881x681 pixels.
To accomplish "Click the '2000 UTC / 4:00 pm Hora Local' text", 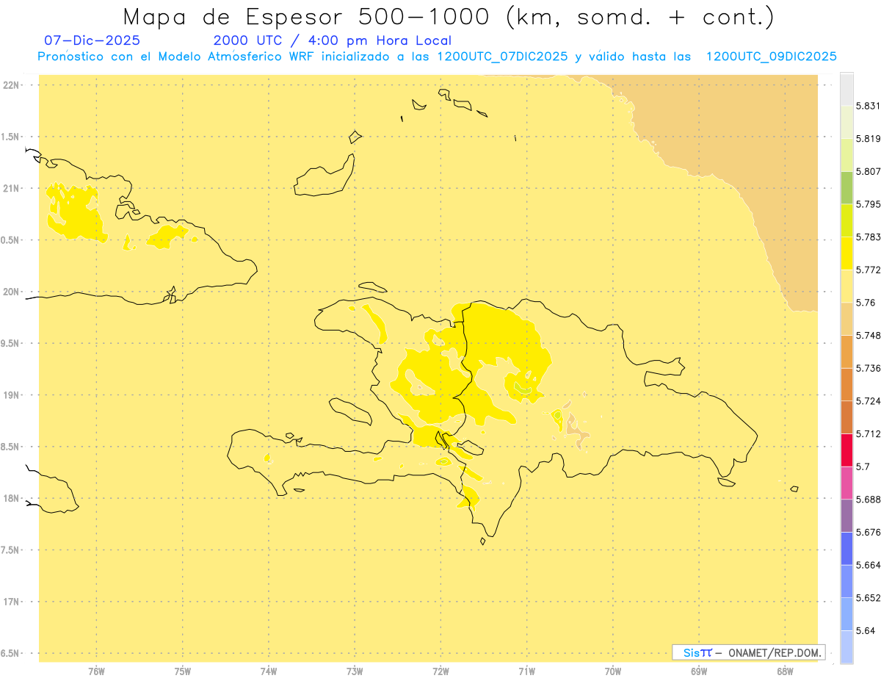I will [333, 40].
